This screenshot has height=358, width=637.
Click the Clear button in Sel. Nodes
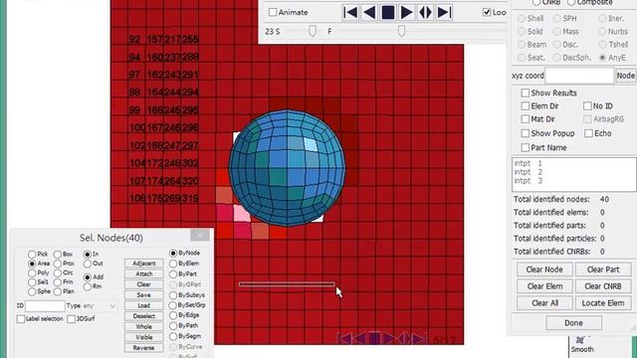click(143, 284)
